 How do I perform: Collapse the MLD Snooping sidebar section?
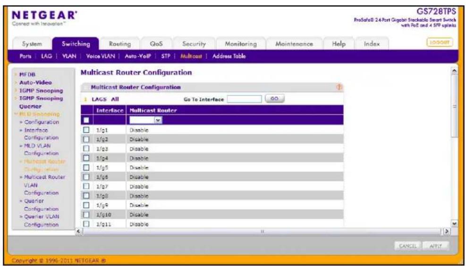click(x=39, y=114)
